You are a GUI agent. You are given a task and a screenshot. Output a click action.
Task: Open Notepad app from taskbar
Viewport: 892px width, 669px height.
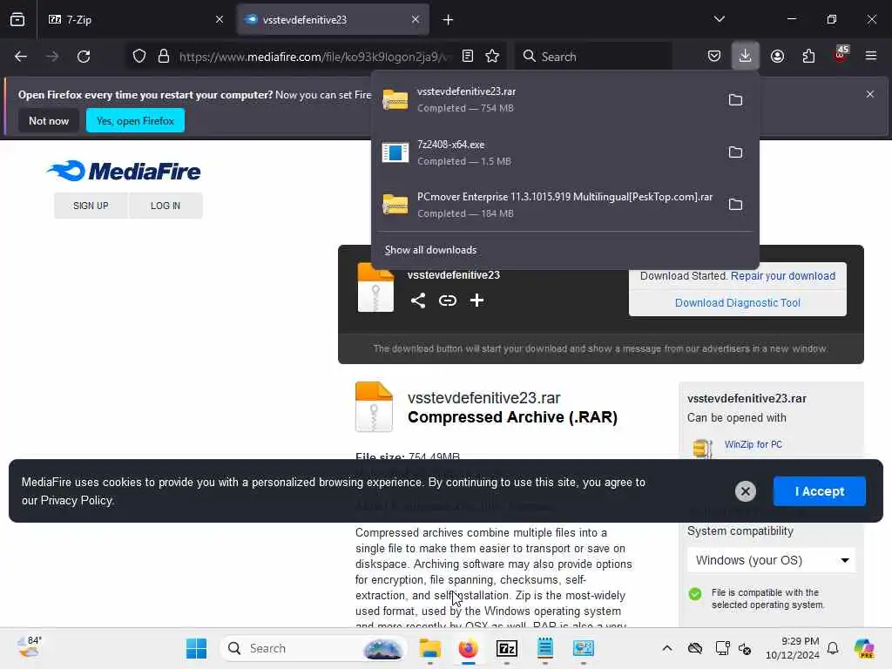click(545, 648)
